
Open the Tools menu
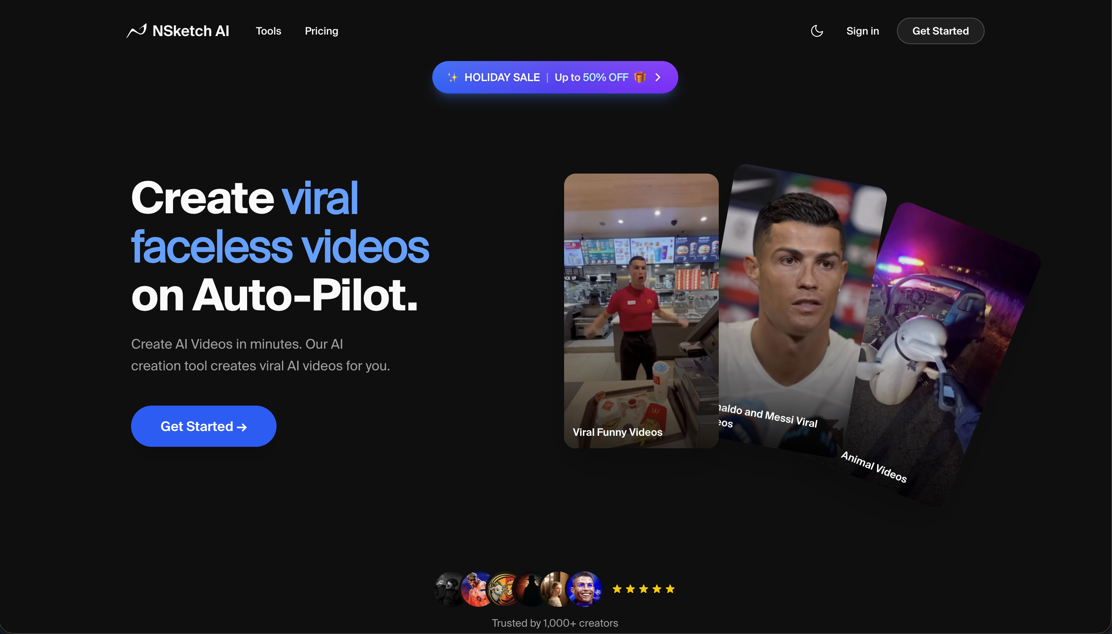pyautogui.click(x=268, y=31)
